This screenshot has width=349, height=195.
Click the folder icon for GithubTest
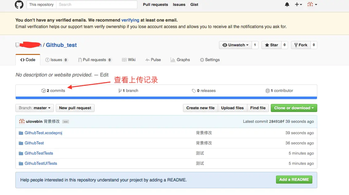coord(21,143)
